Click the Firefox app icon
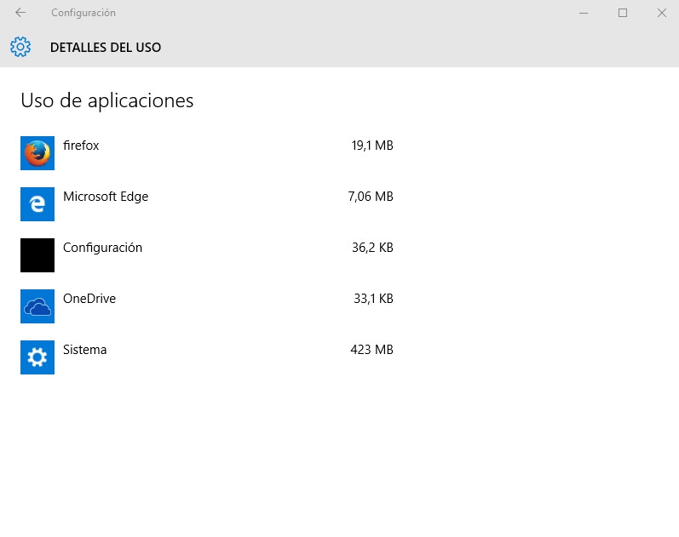 click(x=37, y=153)
